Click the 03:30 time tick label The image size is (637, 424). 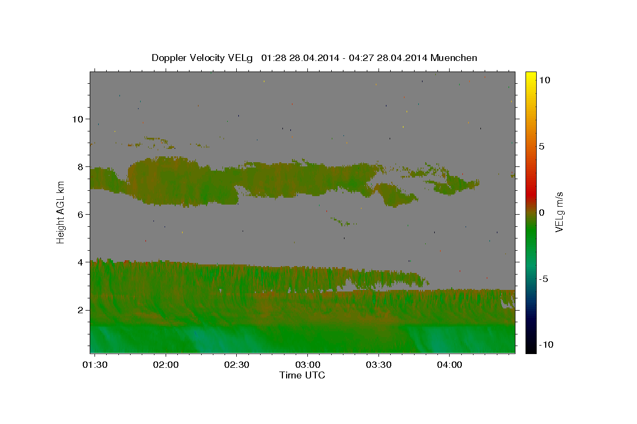[x=378, y=365]
